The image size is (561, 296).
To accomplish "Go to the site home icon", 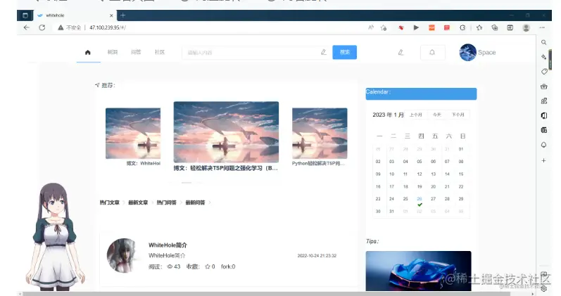I will (88, 52).
